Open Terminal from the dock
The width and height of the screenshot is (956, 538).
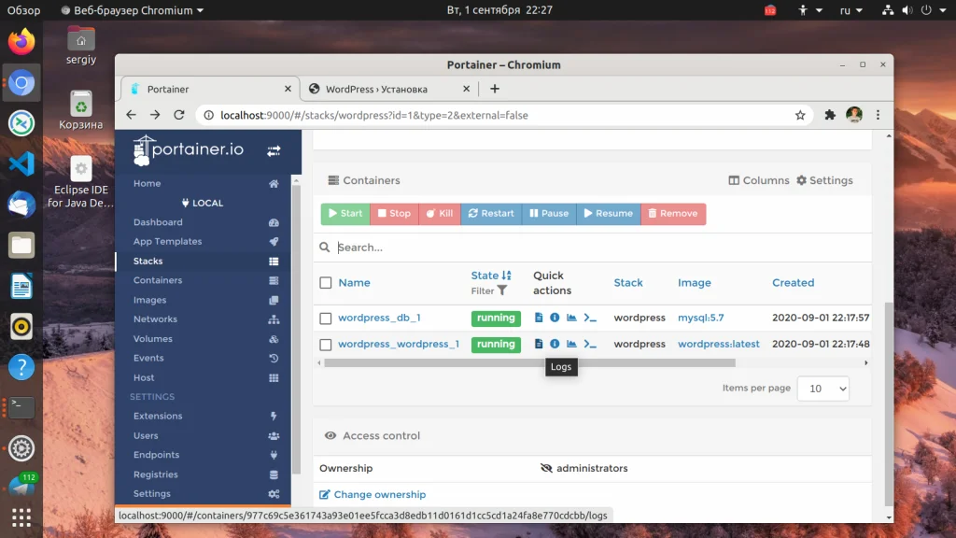[x=21, y=407]
